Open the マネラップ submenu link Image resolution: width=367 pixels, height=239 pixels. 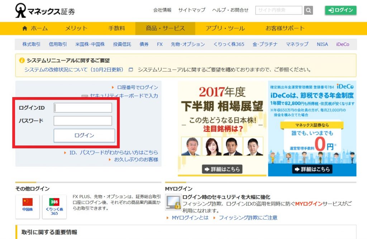(297, 44)
